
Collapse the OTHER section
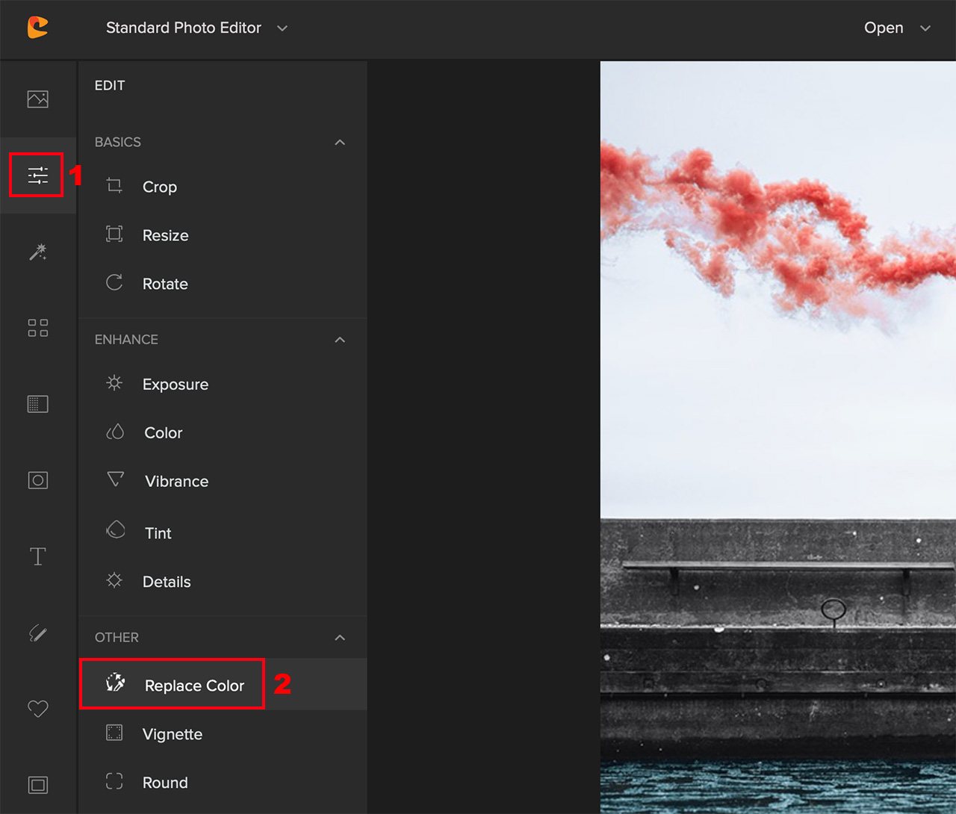pos(340,638)
